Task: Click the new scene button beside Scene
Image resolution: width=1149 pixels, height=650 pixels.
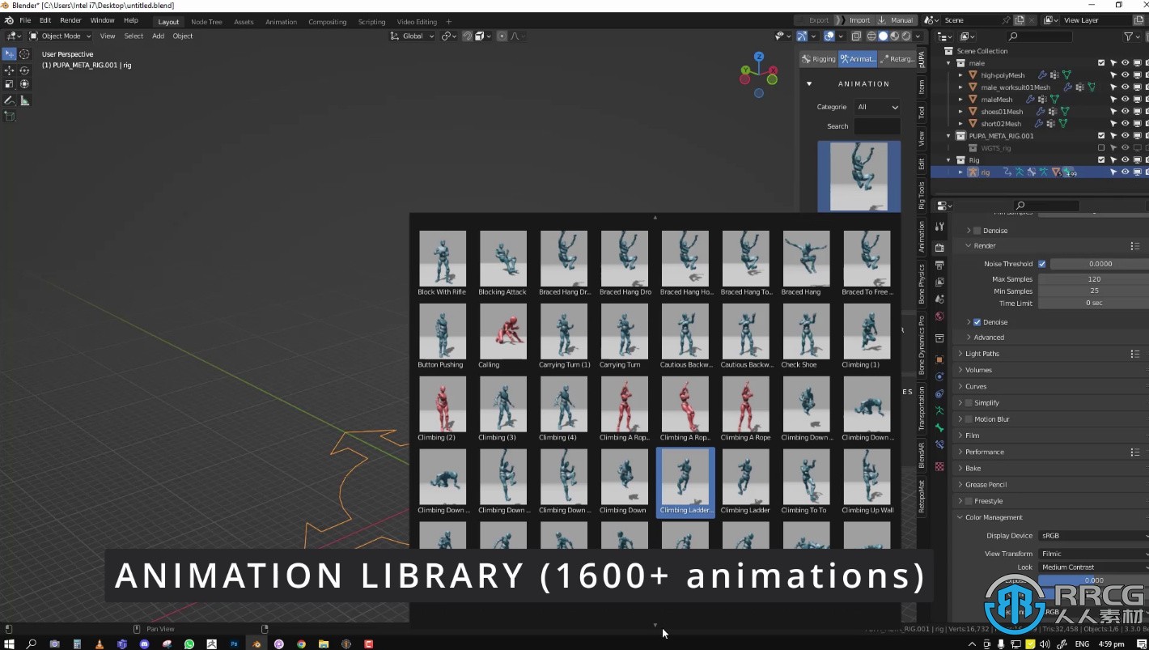Action: 1020,20
